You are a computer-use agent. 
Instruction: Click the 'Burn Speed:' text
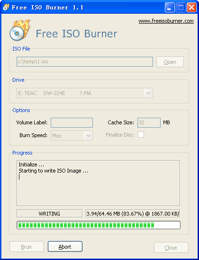click(x=34, y=135)
